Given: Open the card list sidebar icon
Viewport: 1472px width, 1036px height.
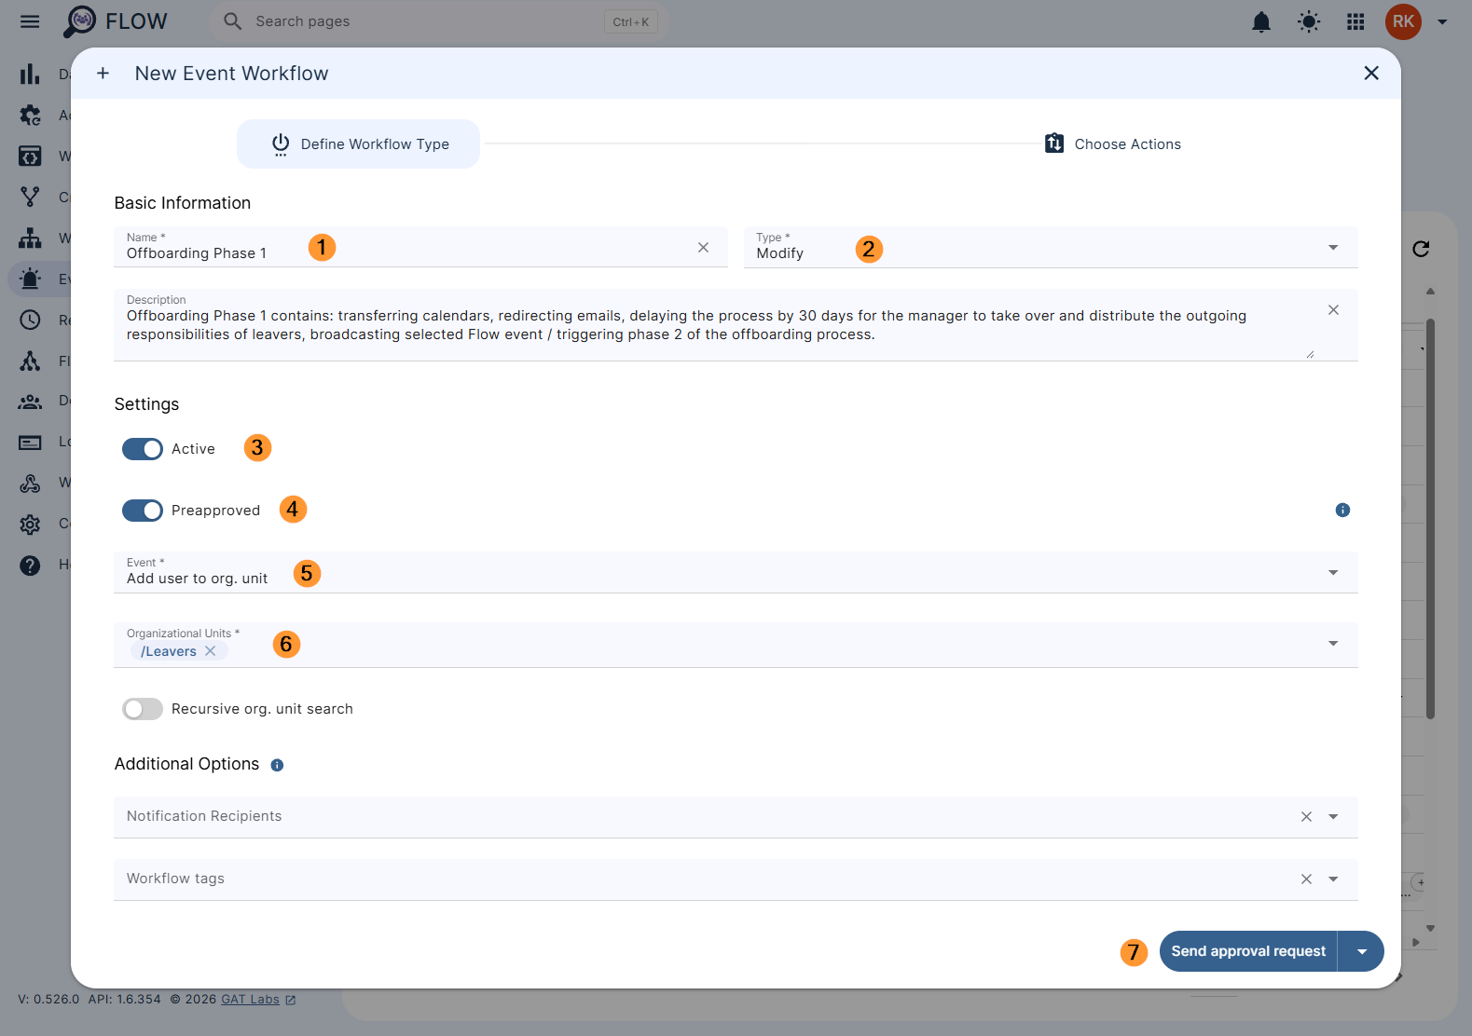Looking at the screenshot, I should pyautogui.click(x=30, y=443).
